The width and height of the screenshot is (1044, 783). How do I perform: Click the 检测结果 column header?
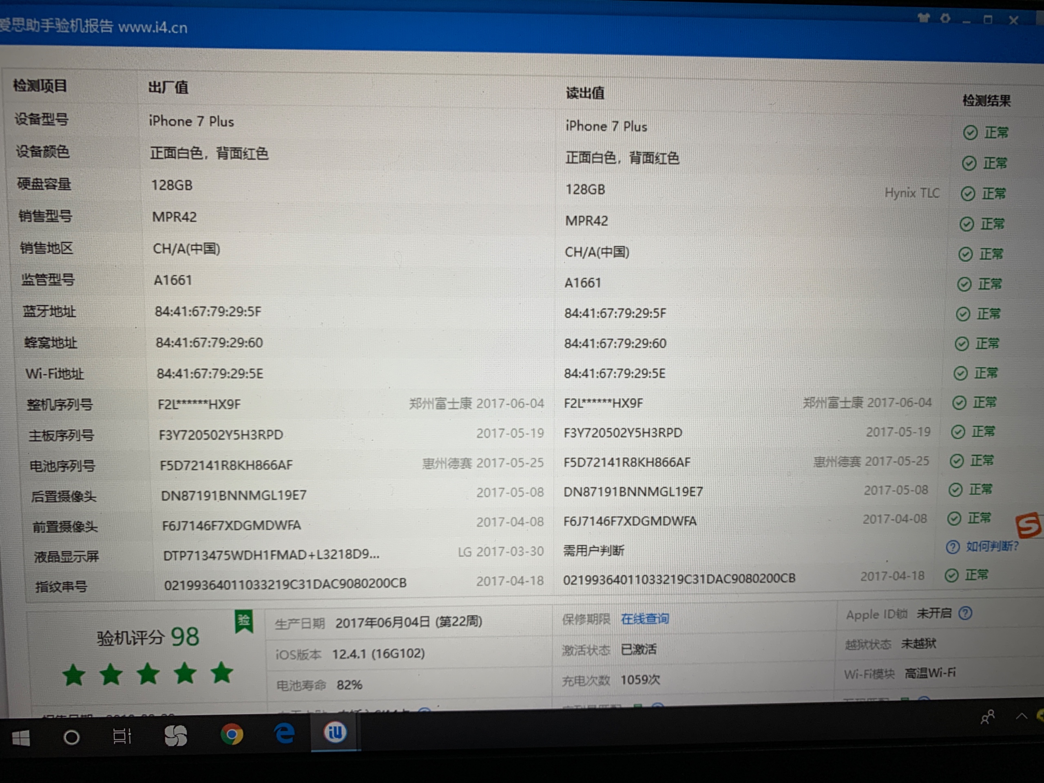pos(986,101)
